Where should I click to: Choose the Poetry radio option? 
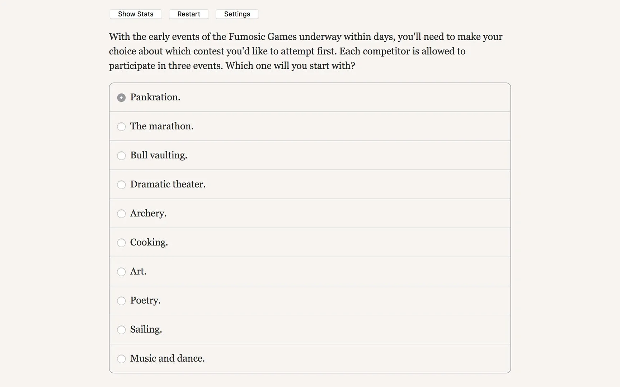[121, 301]
